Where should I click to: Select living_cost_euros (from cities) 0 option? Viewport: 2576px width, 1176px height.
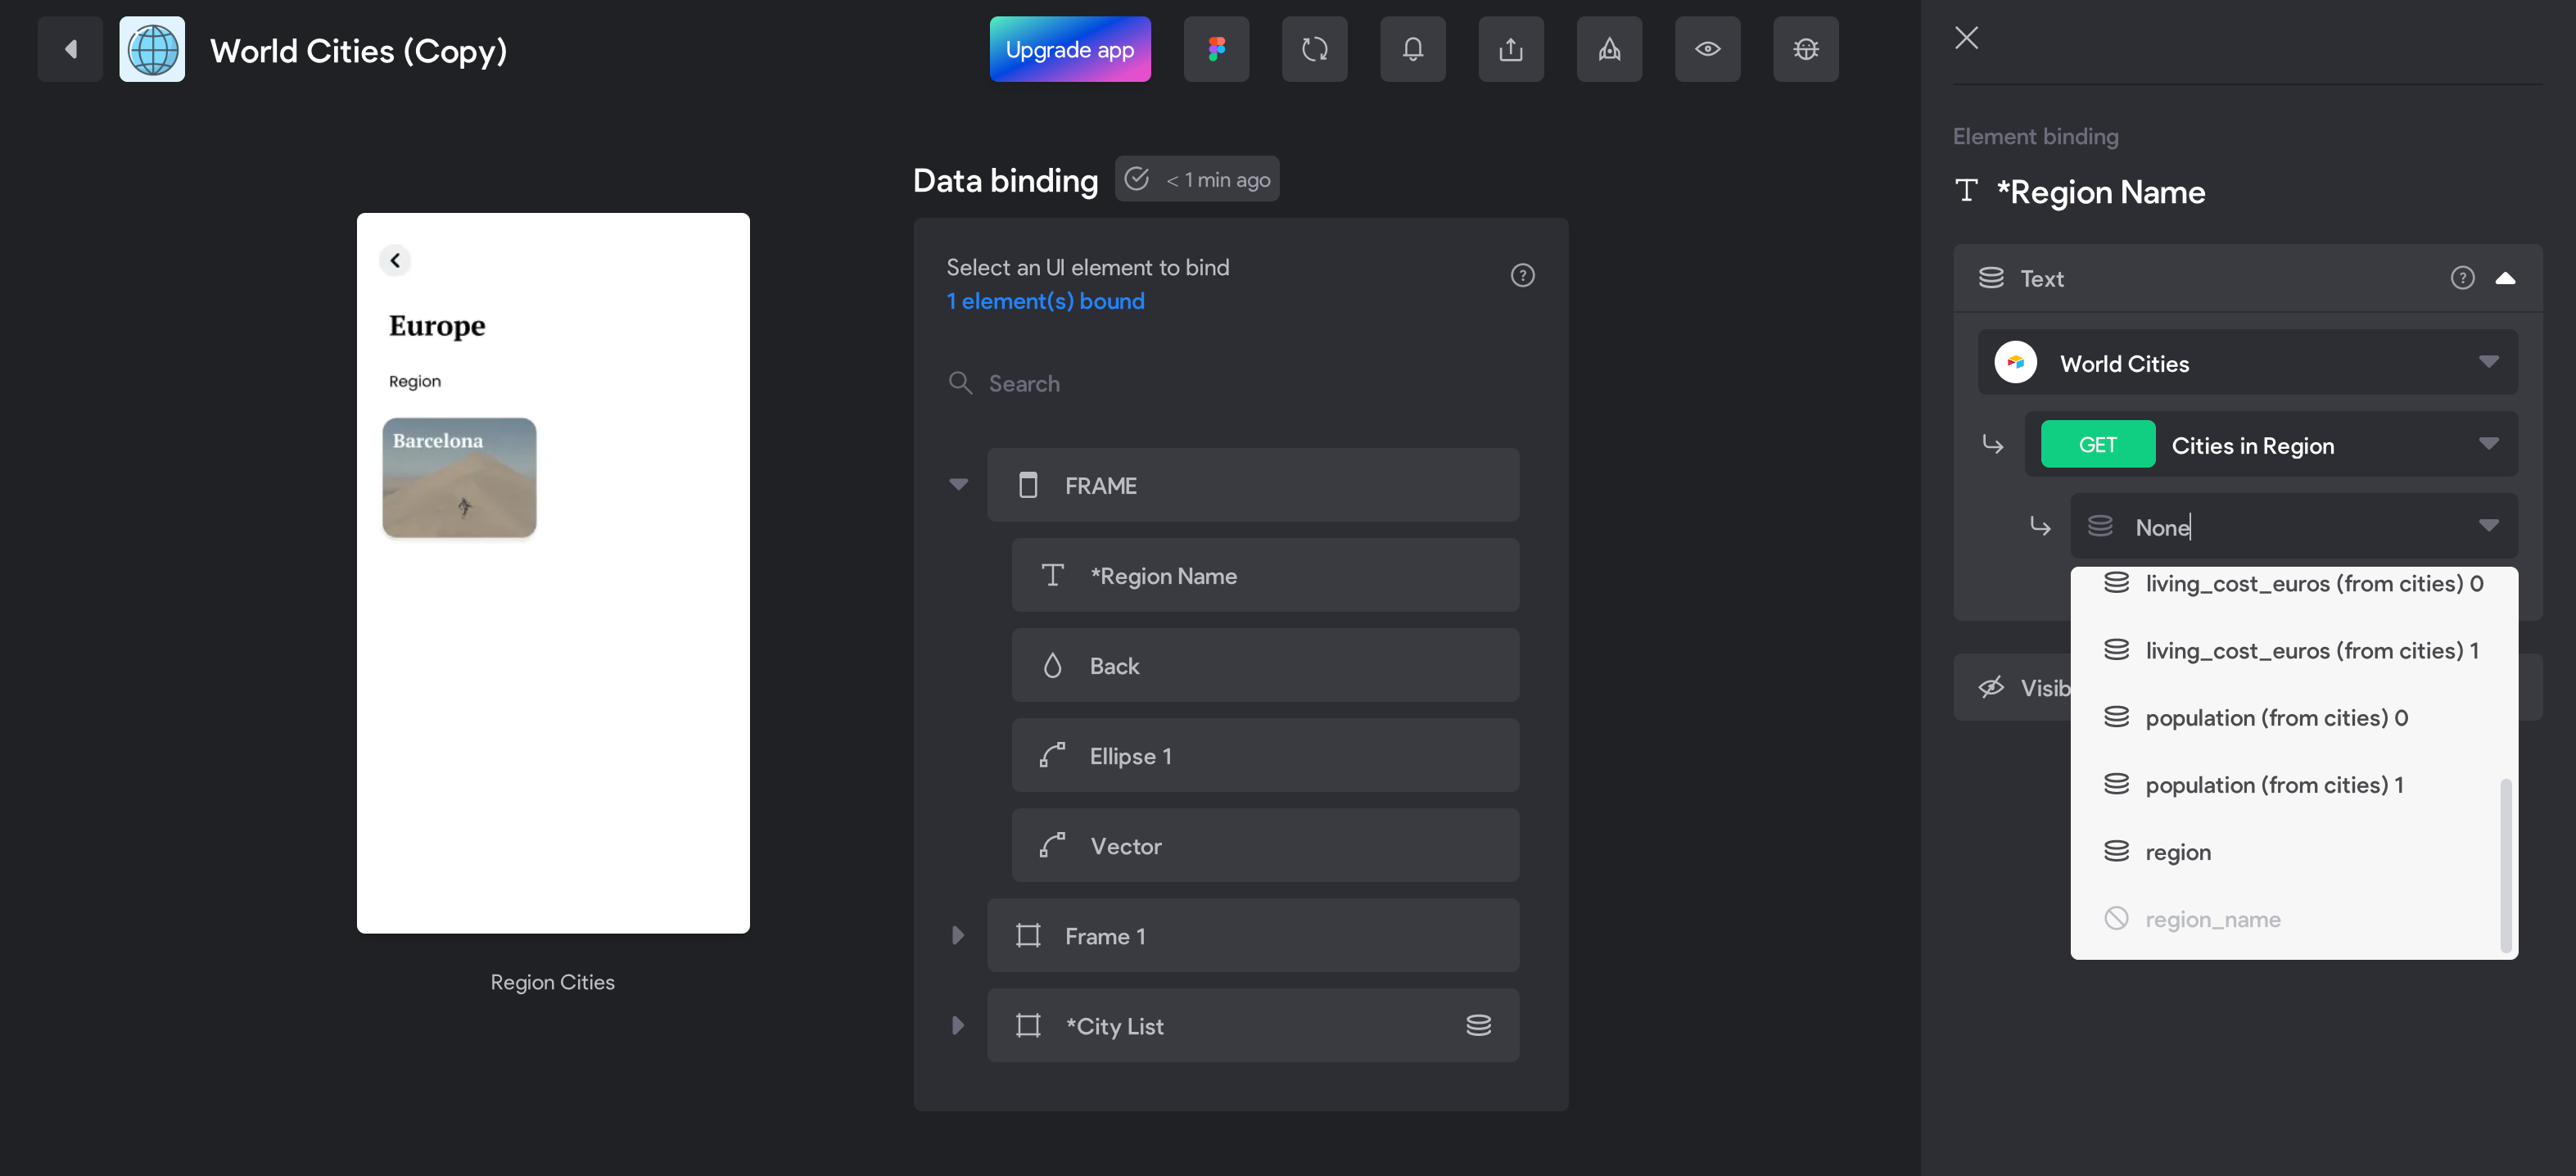[x=2294, y=583]
